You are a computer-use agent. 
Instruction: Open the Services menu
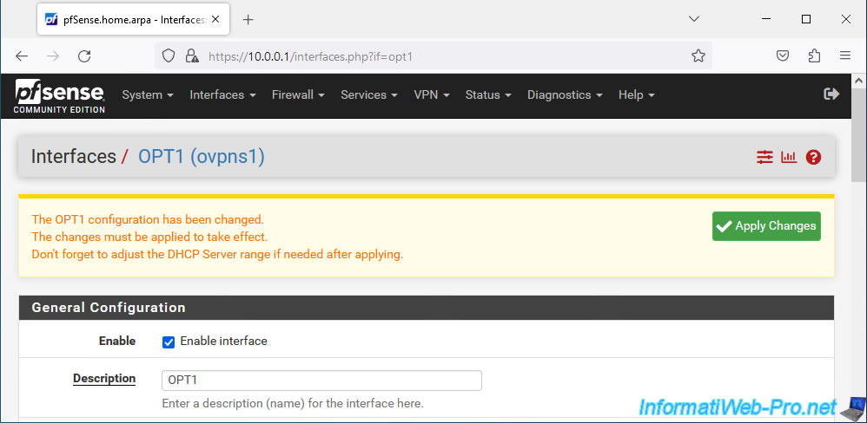(369, 94)
